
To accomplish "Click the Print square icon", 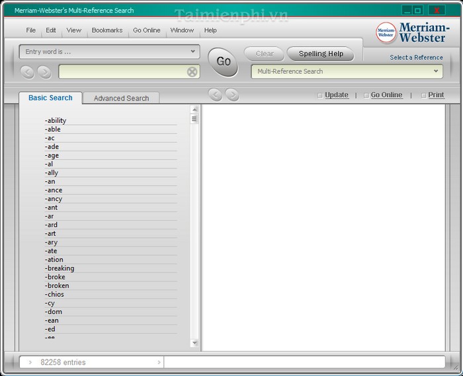I will pyautogui.click(x=424, y=95).
